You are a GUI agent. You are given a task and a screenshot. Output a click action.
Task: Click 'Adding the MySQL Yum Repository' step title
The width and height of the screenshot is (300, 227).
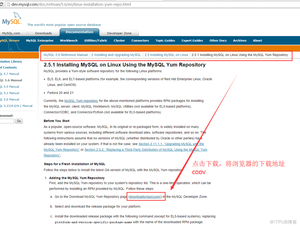77,178
